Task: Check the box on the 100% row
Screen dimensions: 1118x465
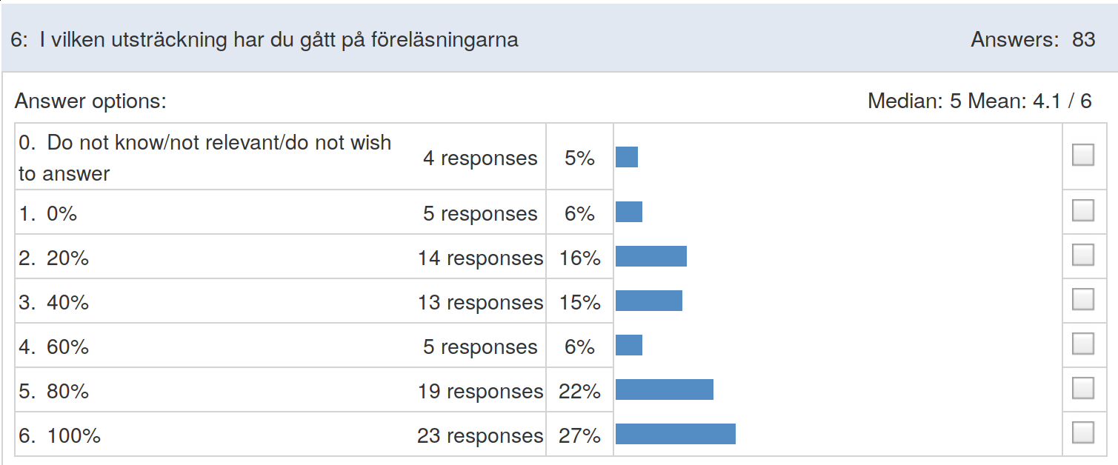Action: tap(1082, 432)
